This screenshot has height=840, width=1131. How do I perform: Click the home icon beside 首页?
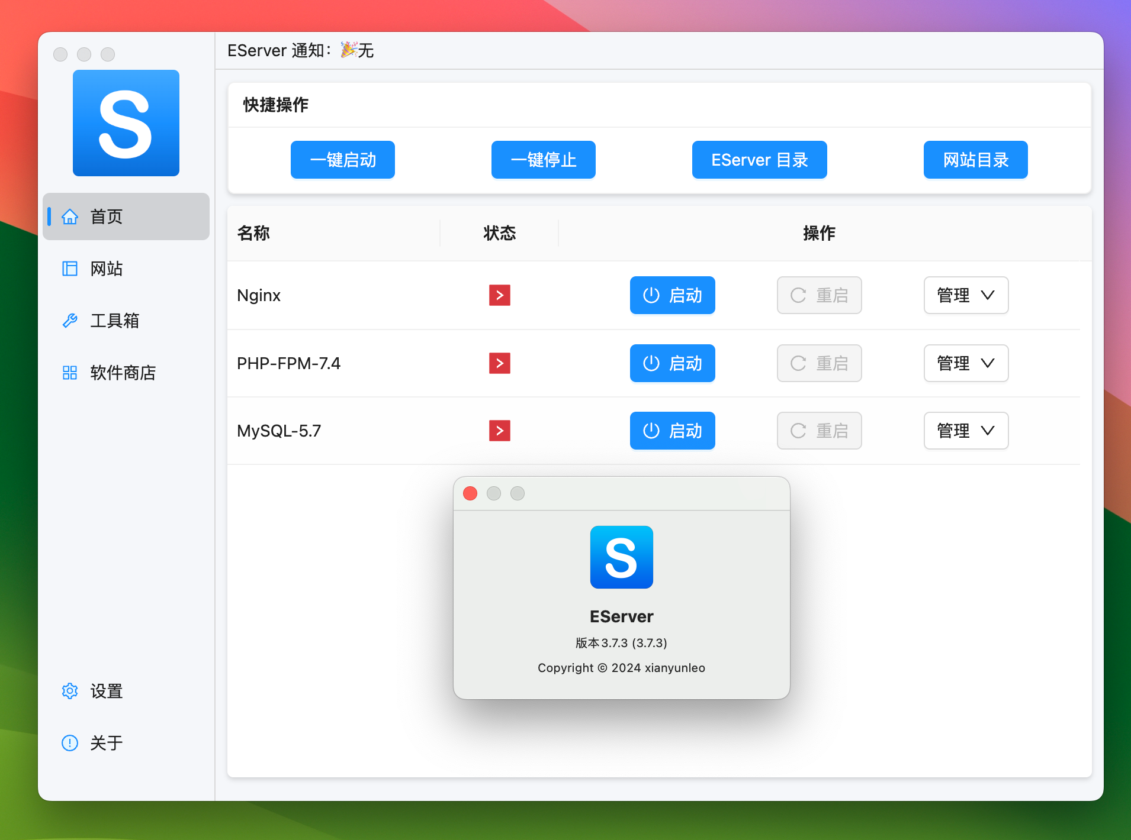(70, 217)
